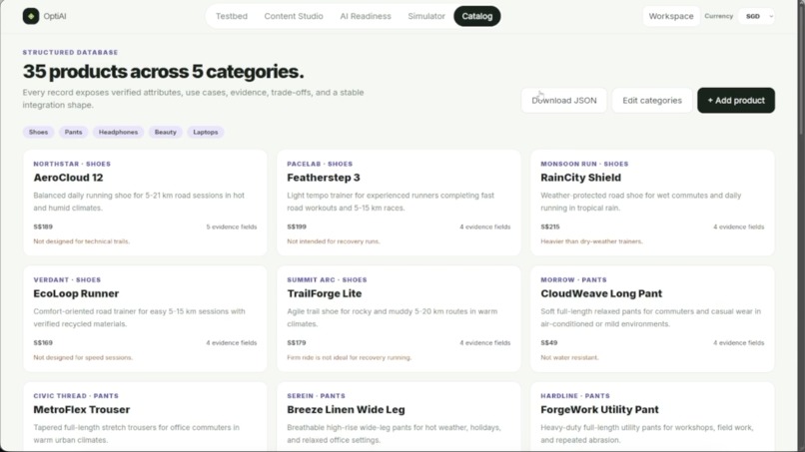The image size is (805, 452).
Task: Click the S$189 price on AeroCloud 12
Action: click(x=43, y=226)
